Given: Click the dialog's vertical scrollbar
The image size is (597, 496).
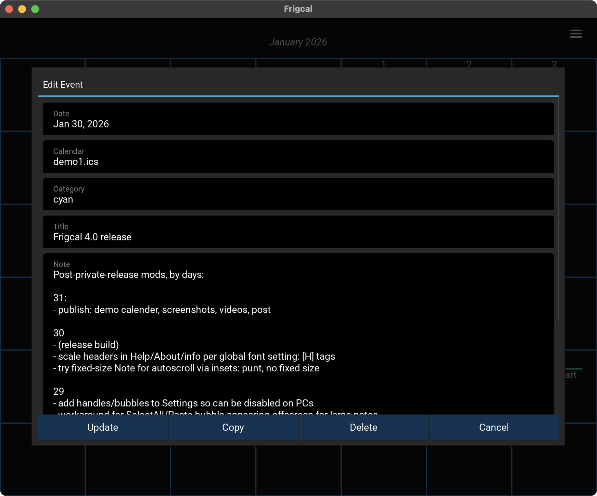Looking at the screenshot, I should pyautogui.click(x=558, y=211).
